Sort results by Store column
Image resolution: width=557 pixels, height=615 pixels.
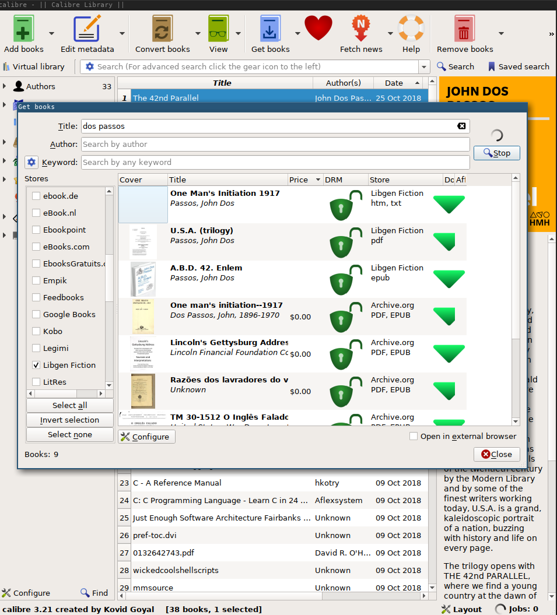coord(405,180)
